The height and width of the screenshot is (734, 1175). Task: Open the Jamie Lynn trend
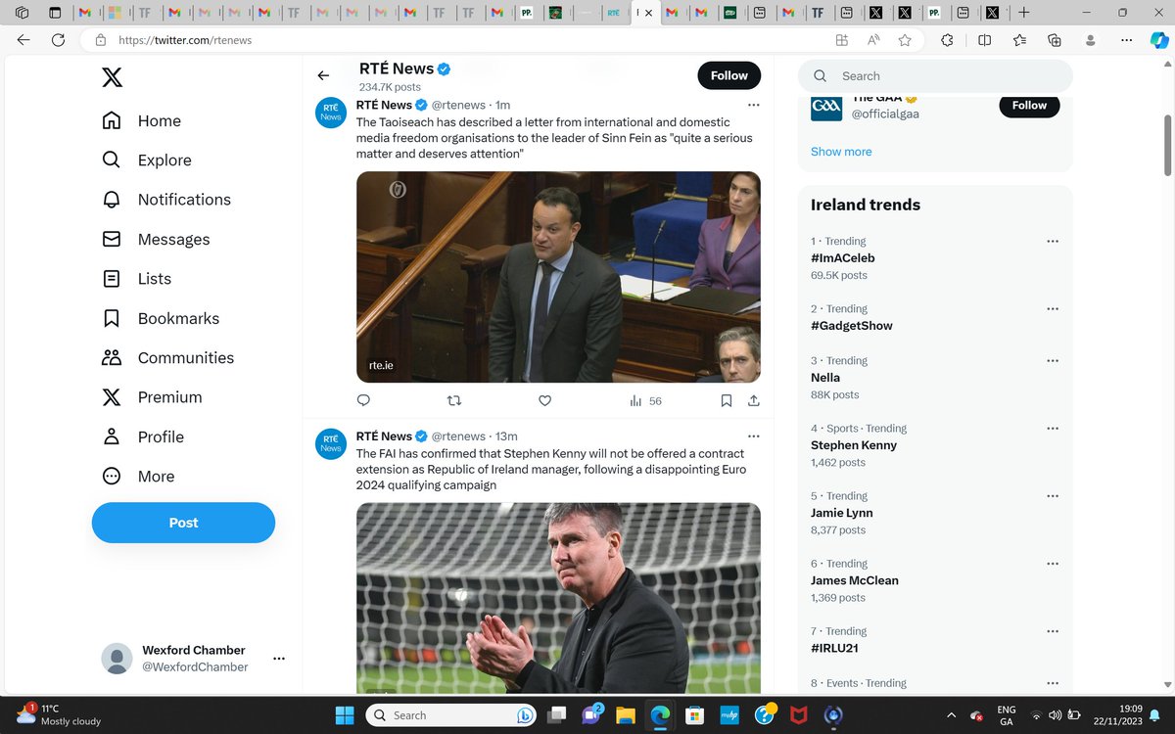point(842,513)
